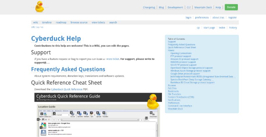The width and height of the screenshot is (266, 137).
Task: Click the up navigation link
Action: click(198, 28)
